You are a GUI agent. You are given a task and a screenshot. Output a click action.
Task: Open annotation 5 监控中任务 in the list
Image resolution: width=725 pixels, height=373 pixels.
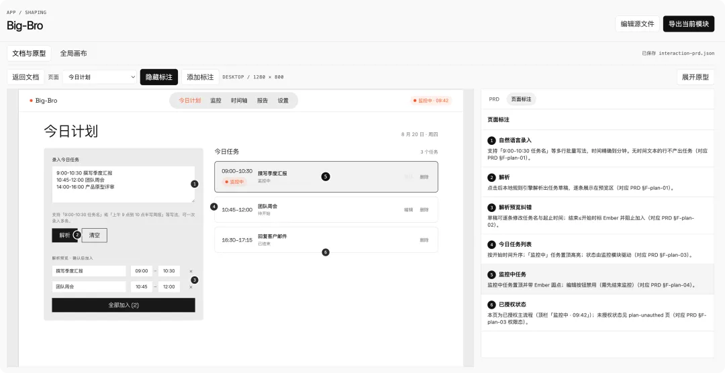pyautogui.click(x=597, y=279)
